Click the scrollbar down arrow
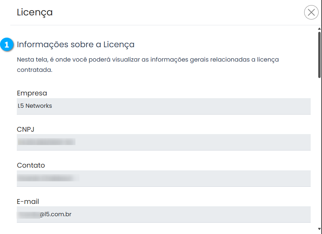322x234 pixels. coord(319,229)
